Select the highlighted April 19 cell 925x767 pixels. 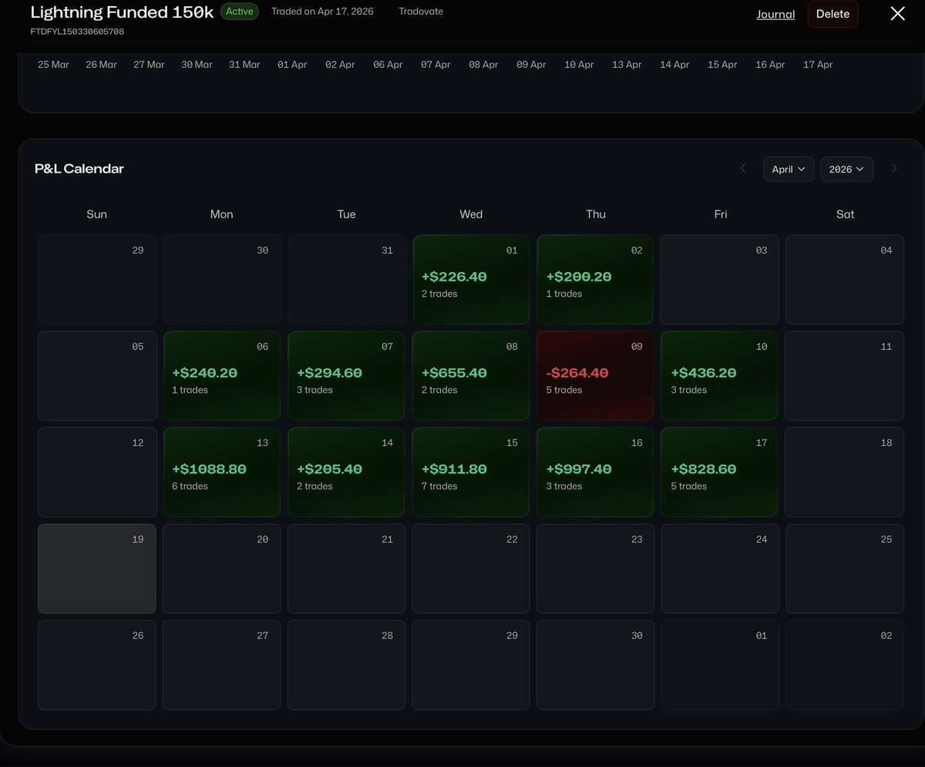pyautogui.click(x=97, y=569)
